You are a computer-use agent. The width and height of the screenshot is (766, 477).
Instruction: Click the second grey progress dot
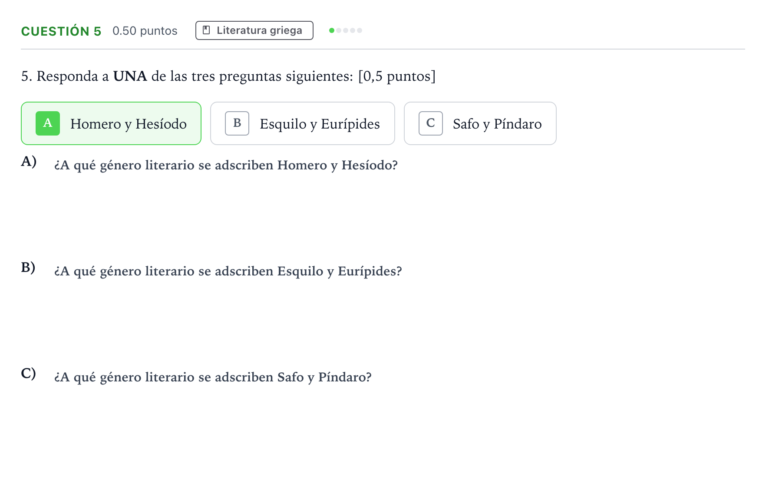pyautogui.click(x=339, y=30)
